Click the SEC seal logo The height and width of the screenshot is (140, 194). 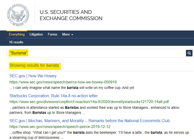(x=17, y=15)
